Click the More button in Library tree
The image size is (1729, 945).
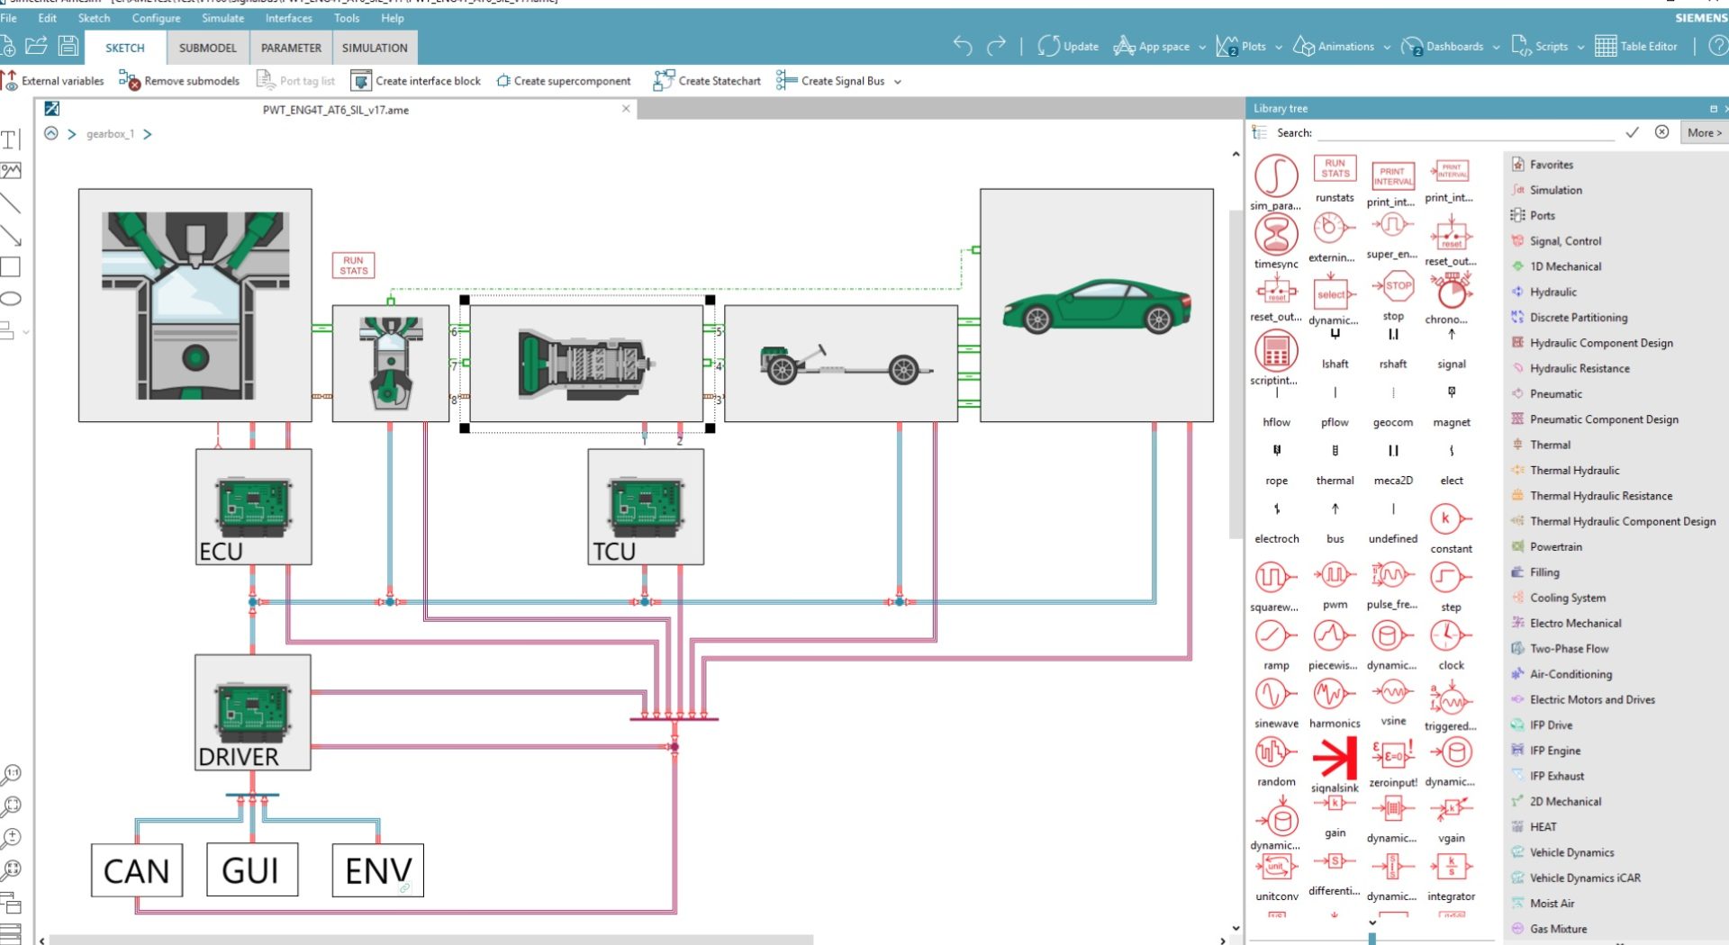(1703, 132)
